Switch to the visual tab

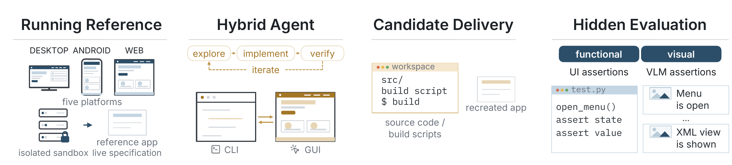681,54
